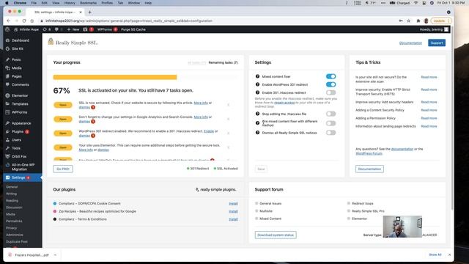Click updates icon in admin bar

tap(45, 29)
